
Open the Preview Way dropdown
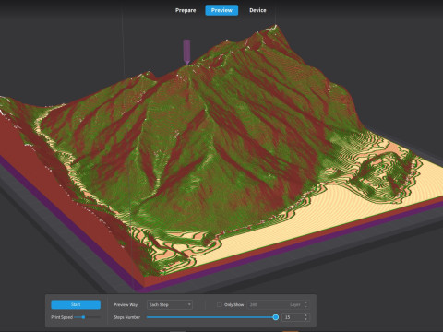[170, 304]
